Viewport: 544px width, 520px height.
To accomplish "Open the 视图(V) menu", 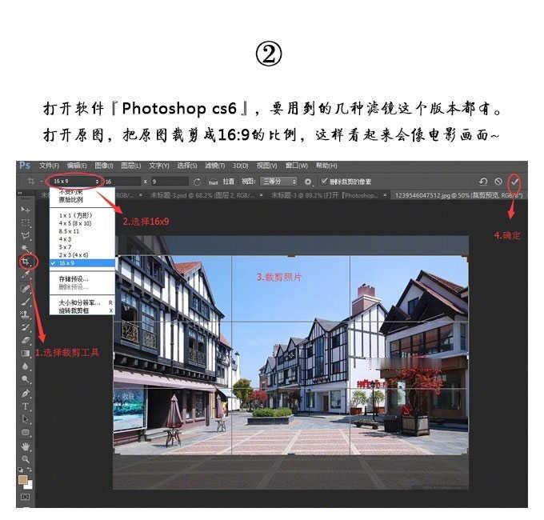I will 266,166.
